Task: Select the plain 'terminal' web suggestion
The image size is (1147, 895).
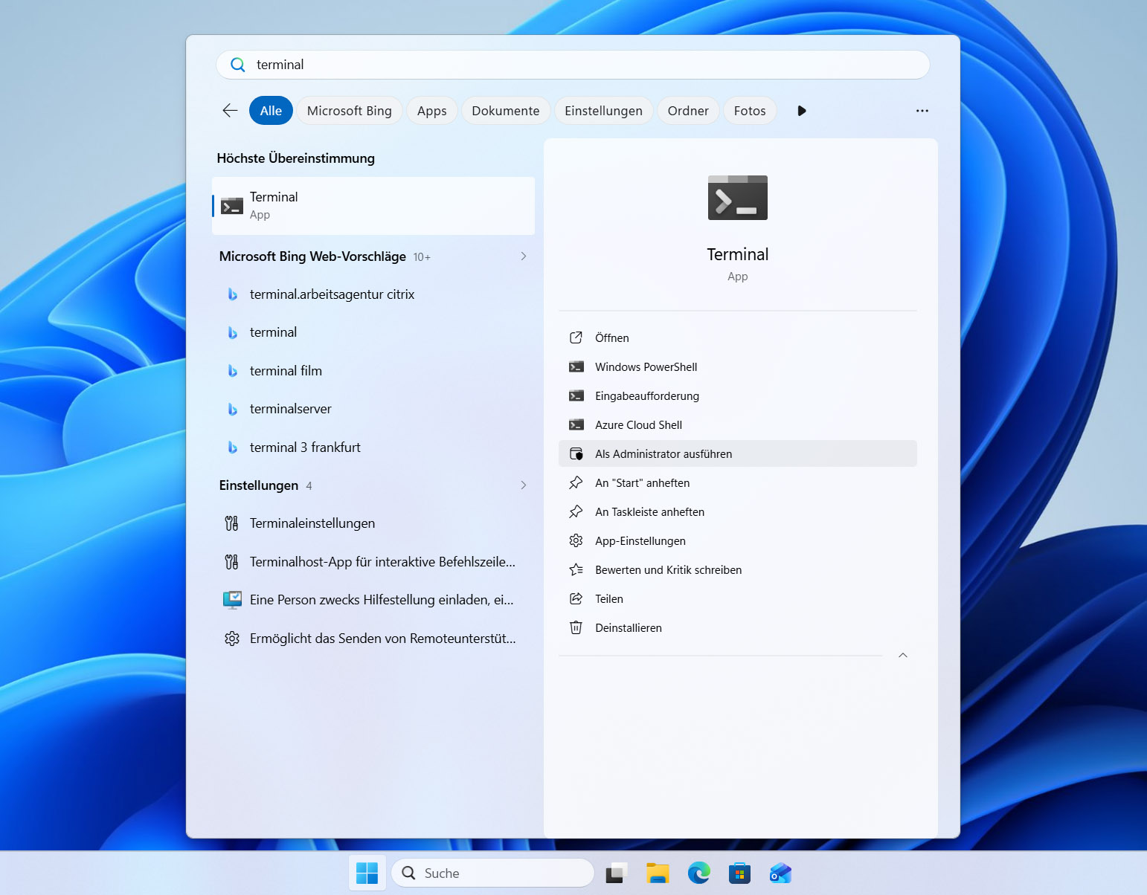Action: (x=373, y=332)
